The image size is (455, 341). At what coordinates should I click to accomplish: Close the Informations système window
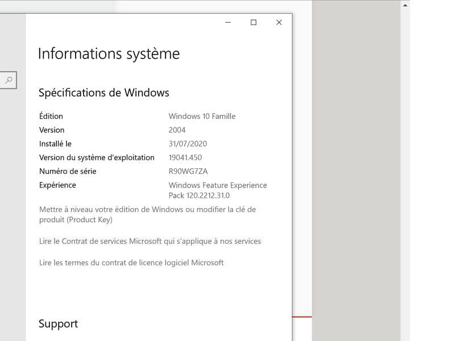click(279, 22)
